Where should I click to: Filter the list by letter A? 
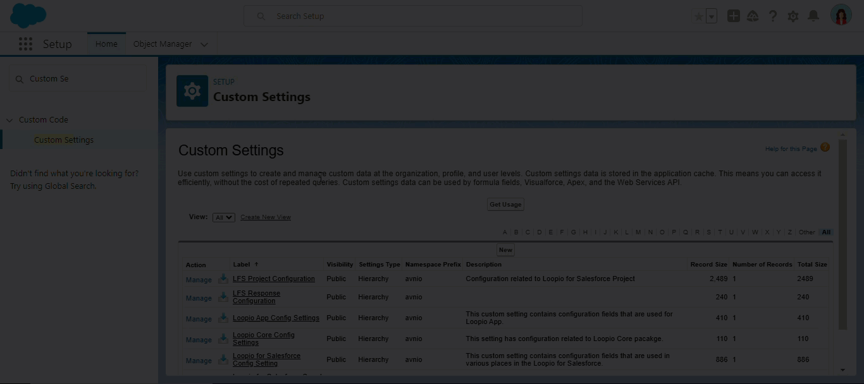click(505, 232)
